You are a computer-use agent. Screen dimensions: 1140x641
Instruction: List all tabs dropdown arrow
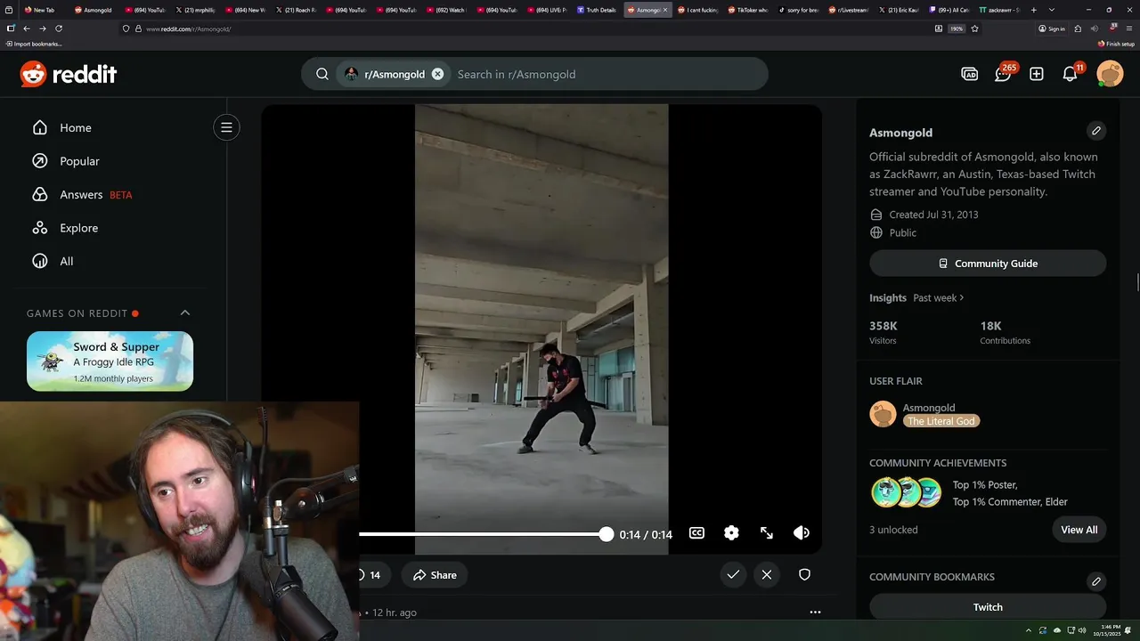(1052, 10)
